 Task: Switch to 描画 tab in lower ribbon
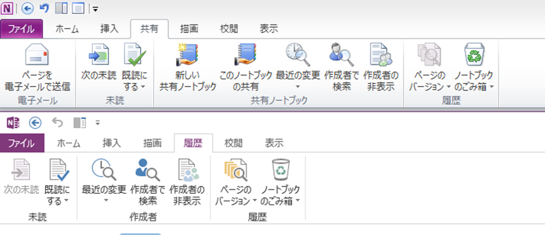click(152, 143)
